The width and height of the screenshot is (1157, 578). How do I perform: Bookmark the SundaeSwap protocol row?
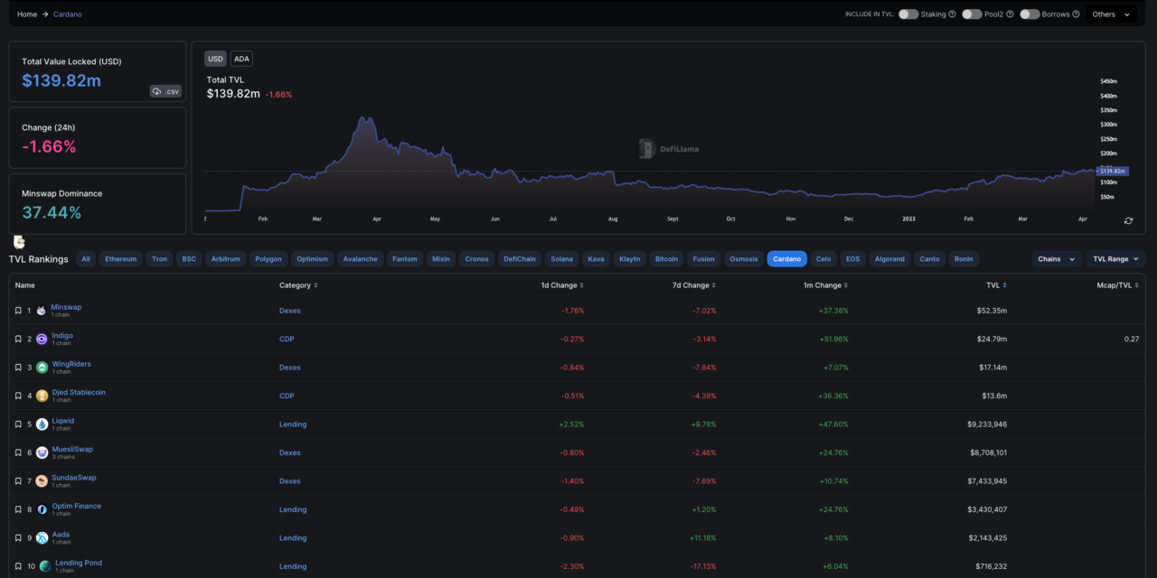18,481
